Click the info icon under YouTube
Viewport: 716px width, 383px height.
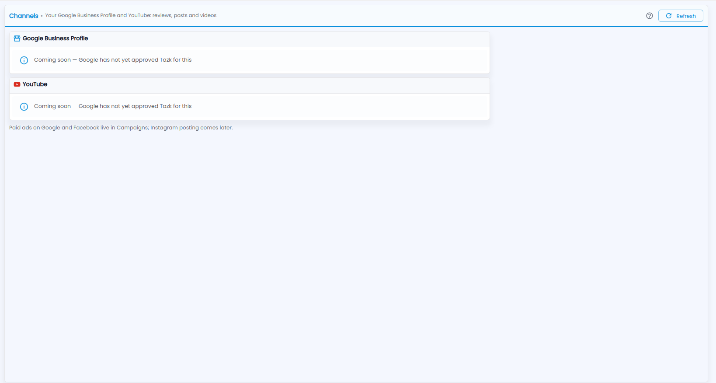click(x=24, y=107)
